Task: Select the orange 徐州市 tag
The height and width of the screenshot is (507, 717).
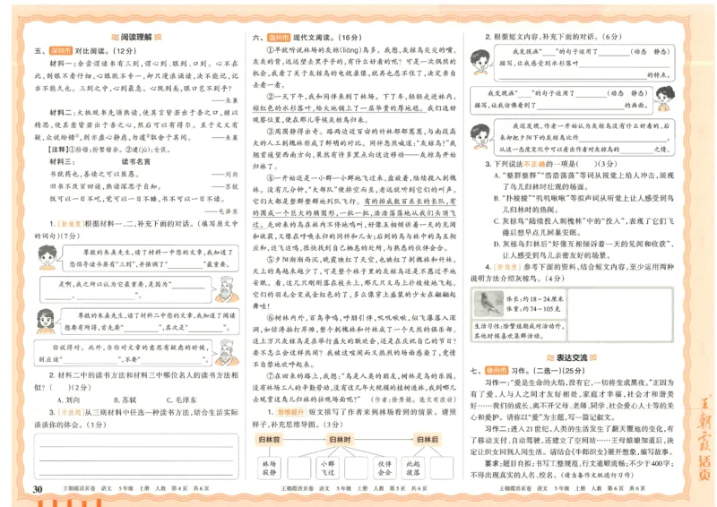Action: 497,370
